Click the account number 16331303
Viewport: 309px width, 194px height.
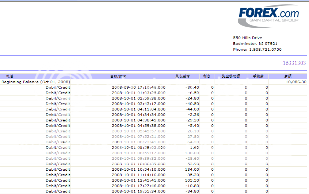point(294,63)
